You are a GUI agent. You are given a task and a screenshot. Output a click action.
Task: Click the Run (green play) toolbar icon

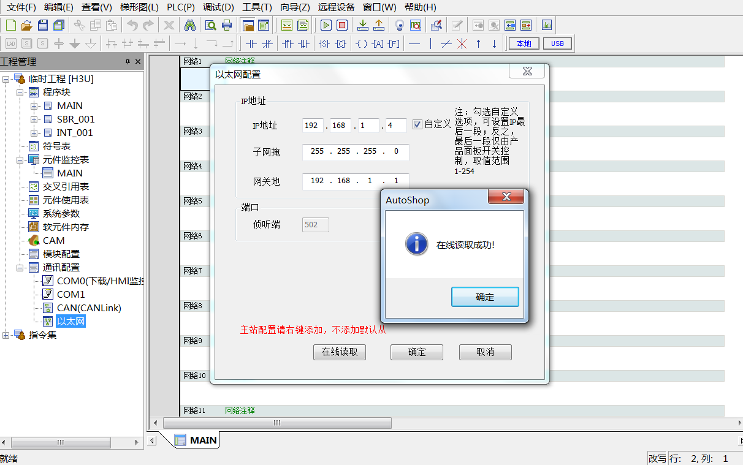[326, 25]
